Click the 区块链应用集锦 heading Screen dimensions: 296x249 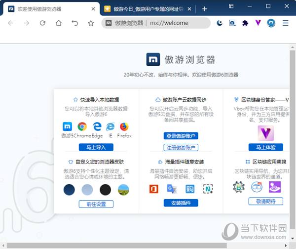tap(269, 162)
